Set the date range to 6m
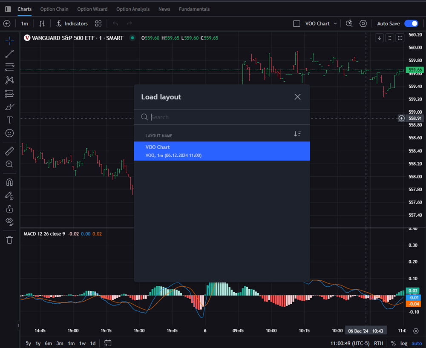Image resolution: width=426 pixels, height=348 pixels. pyautogui.click(x=49, y=343)
